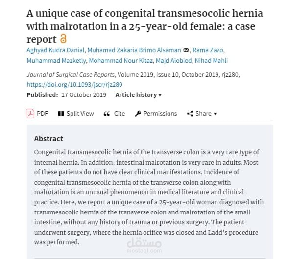Select author Majd Alobied
This screenshot has height=259, width=289.
click(174, 61)
